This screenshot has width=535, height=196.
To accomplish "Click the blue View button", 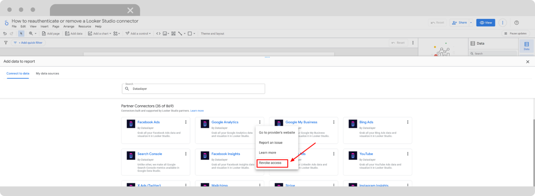I will click(x=486, y=23).
